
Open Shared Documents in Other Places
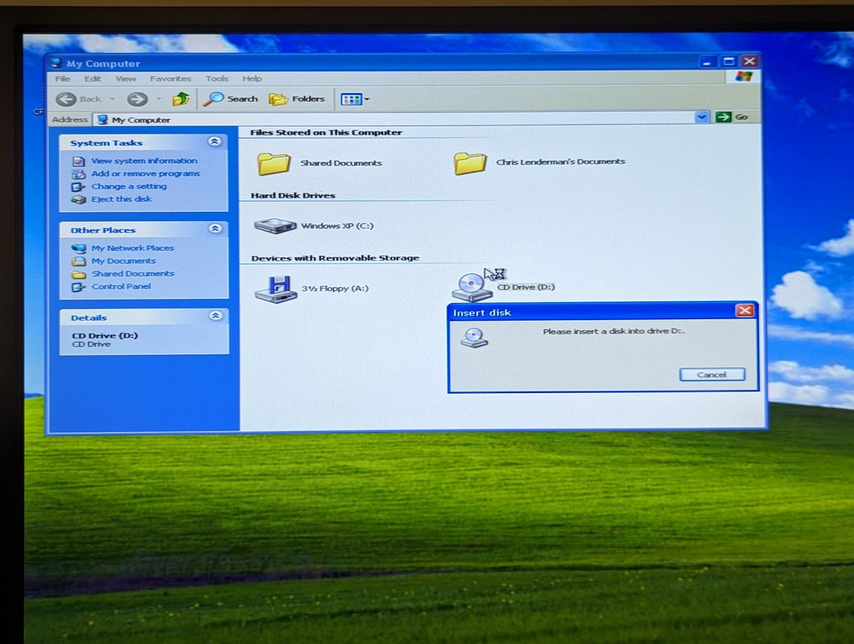(x=132, y=274)
